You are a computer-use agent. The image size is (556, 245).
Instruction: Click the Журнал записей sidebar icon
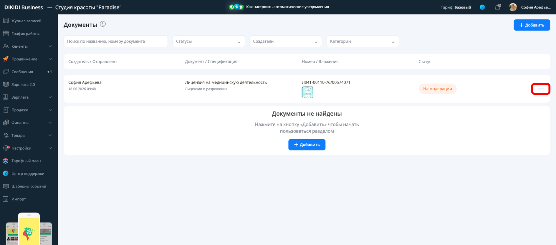coord(6,21)
